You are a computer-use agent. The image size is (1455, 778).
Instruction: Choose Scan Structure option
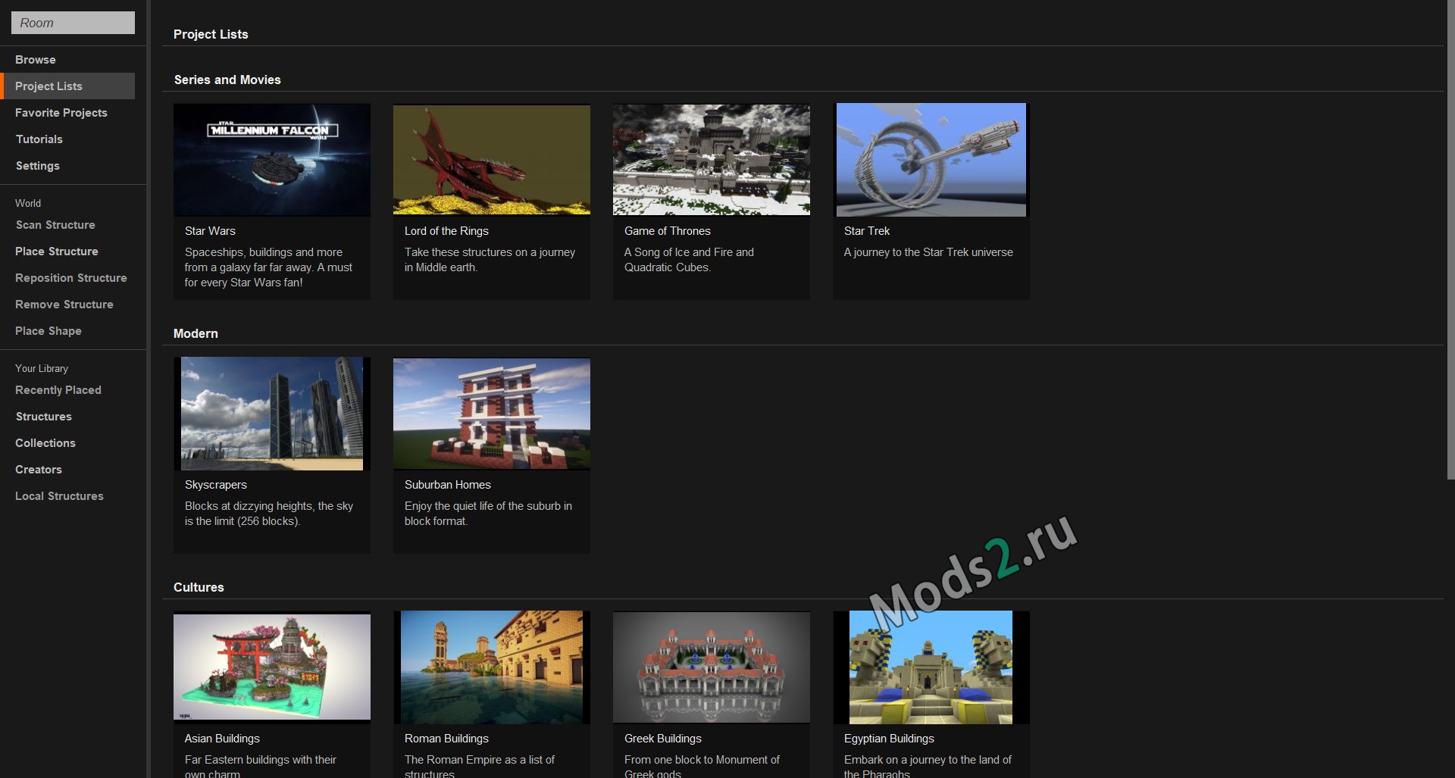55,225
